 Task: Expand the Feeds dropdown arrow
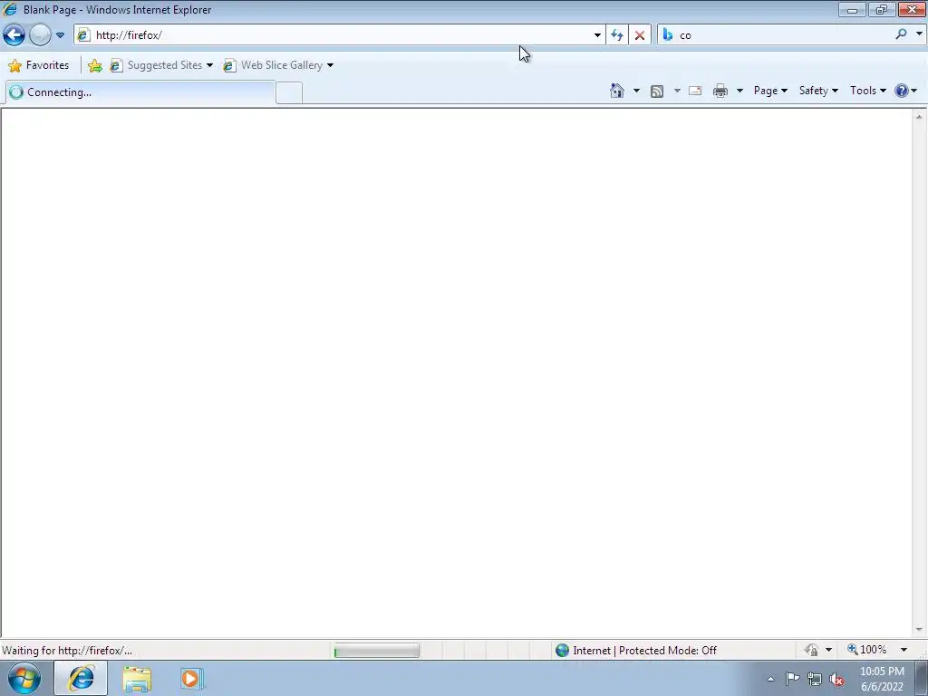677,91
